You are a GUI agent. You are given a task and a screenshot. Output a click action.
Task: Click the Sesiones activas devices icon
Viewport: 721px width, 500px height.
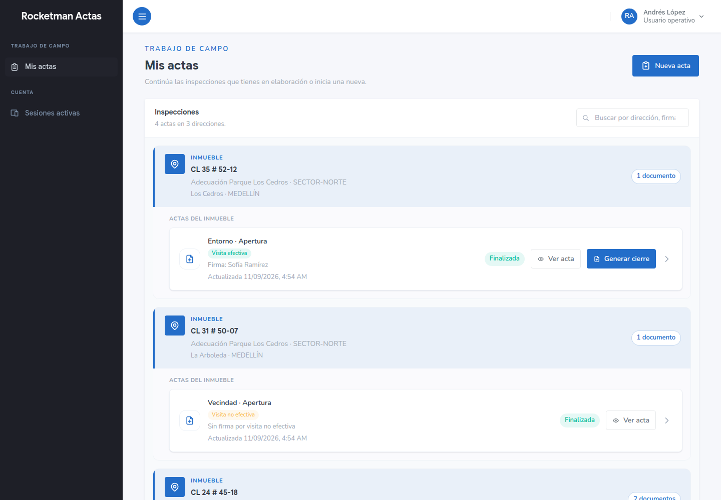[15, 113]
